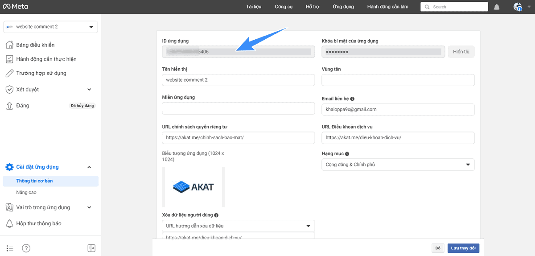The image size is (535, 256).
Task: Click the Đã hủy đăng status badge
Action: pyautogui.click(x=83, y=106)
